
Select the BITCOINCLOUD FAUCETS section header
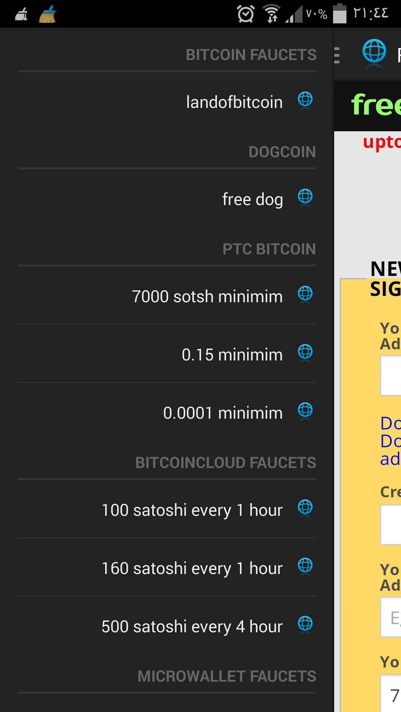click(226, 462)
